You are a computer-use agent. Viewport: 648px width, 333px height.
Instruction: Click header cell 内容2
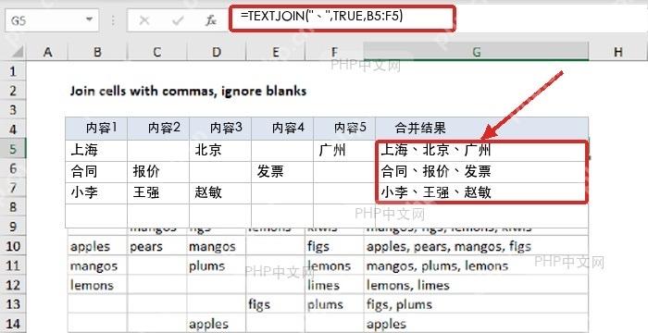coord(158,129)
